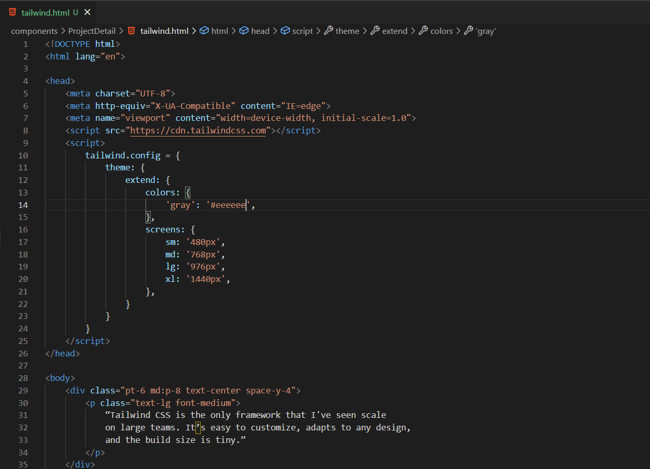
Task: Click the cube icon before head breadcrumb
Action: coord(244,31)
